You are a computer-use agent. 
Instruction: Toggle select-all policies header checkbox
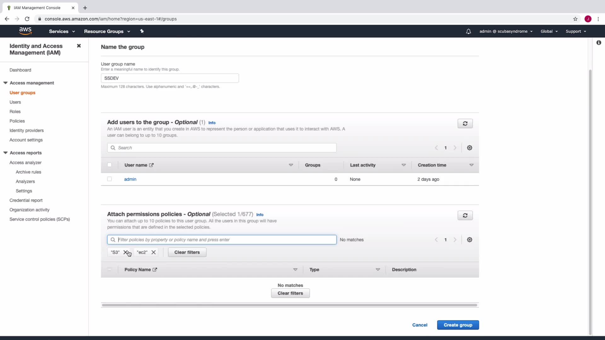click(x=109, y=269)
